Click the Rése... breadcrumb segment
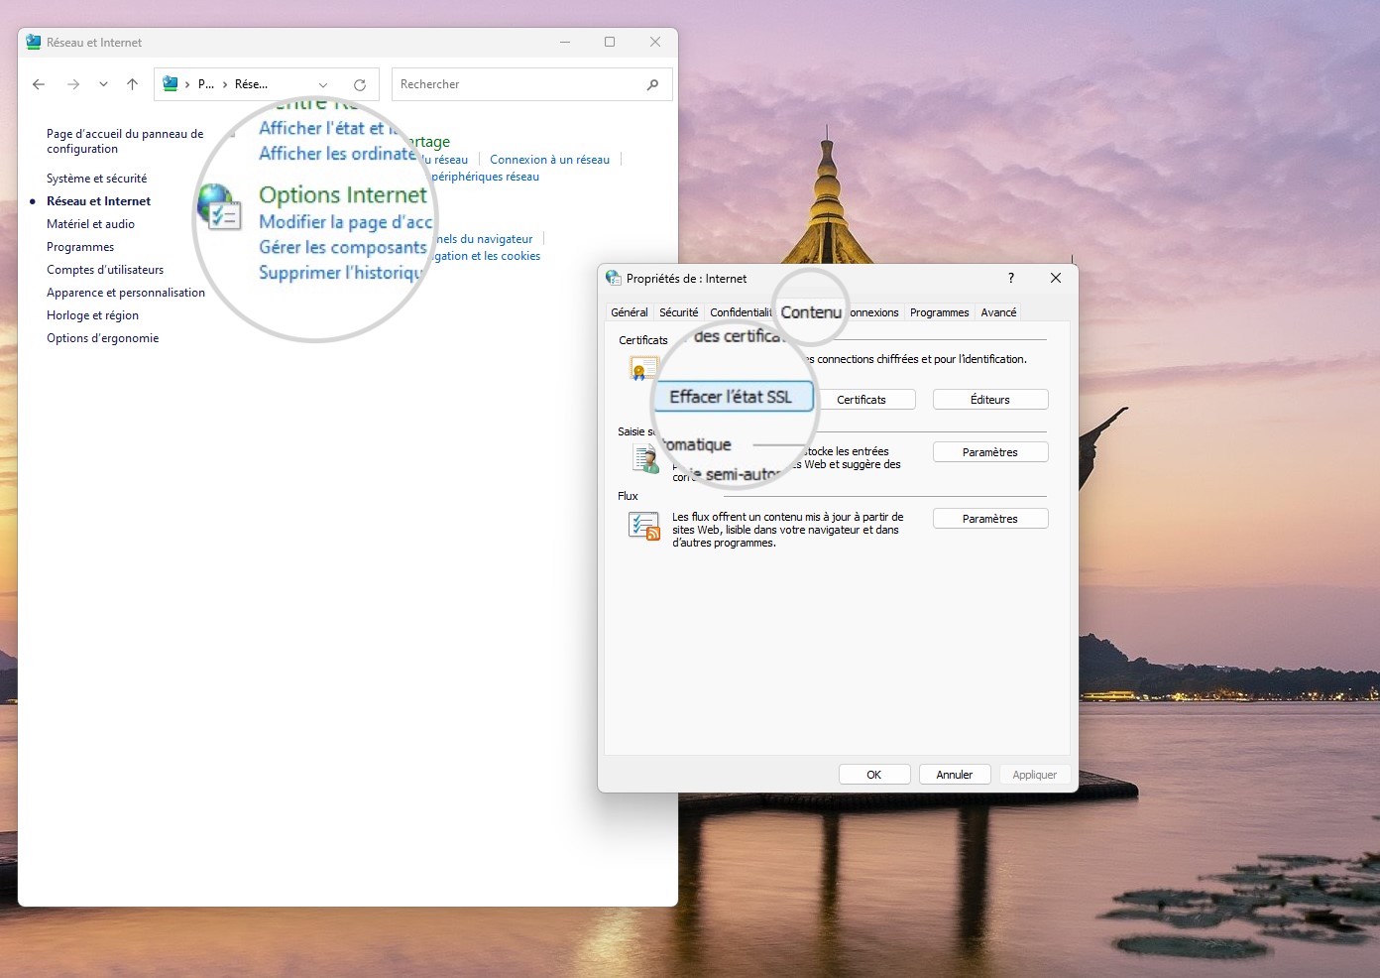This screenshot has width=1380, height=978. (x=251, y=84)
